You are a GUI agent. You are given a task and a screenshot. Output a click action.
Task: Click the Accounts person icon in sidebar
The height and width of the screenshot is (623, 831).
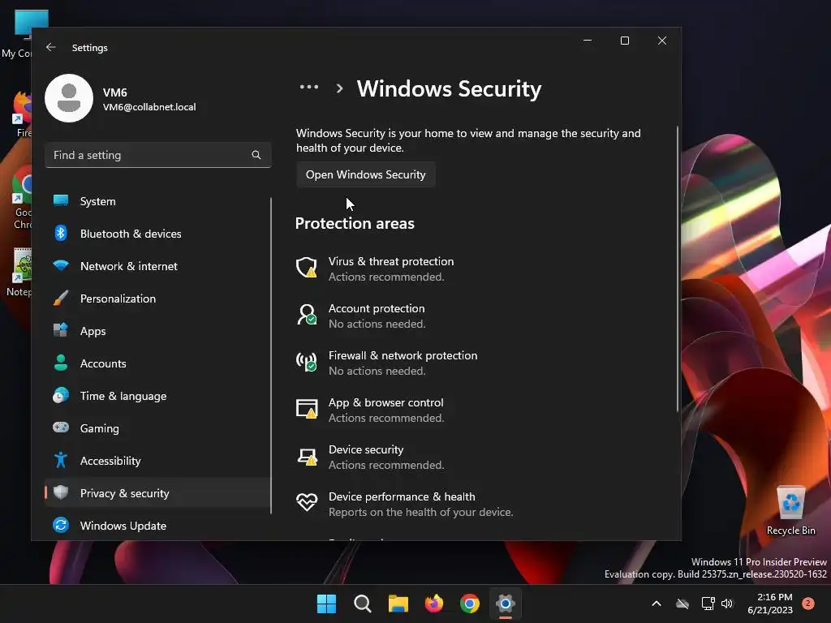tap(61, 363)
